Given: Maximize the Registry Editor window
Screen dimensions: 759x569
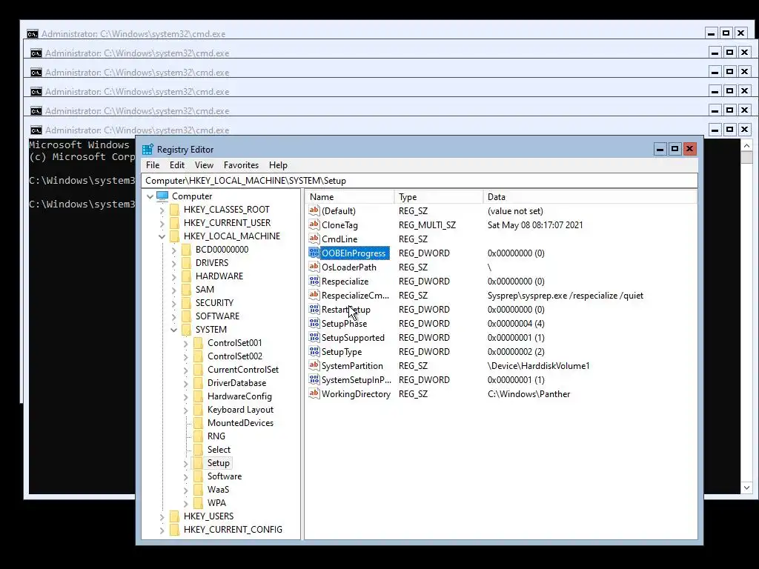Looking at the screenshot, I should [675, 149].
